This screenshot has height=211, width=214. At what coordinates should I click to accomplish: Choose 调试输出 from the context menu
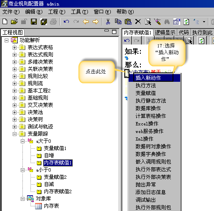[154, 200]
